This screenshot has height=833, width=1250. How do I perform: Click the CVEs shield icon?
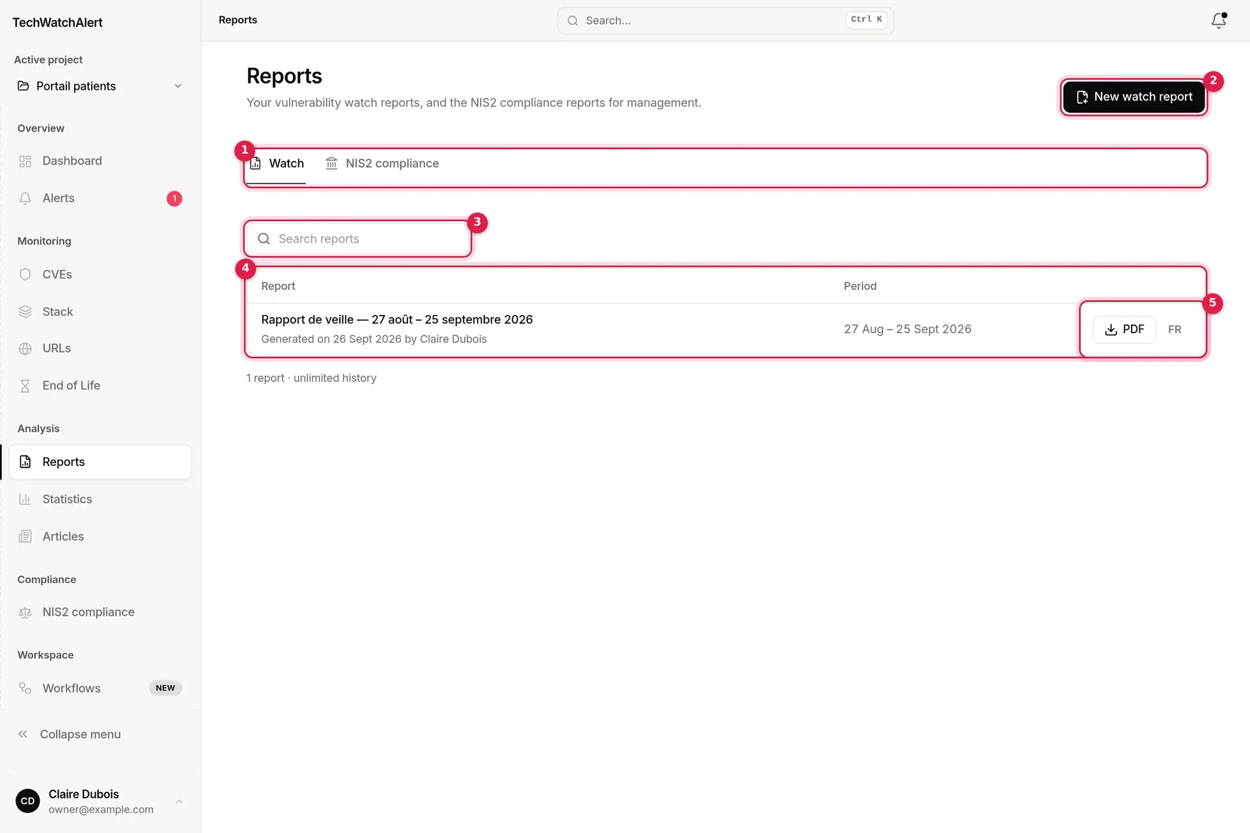pos(25,275)
